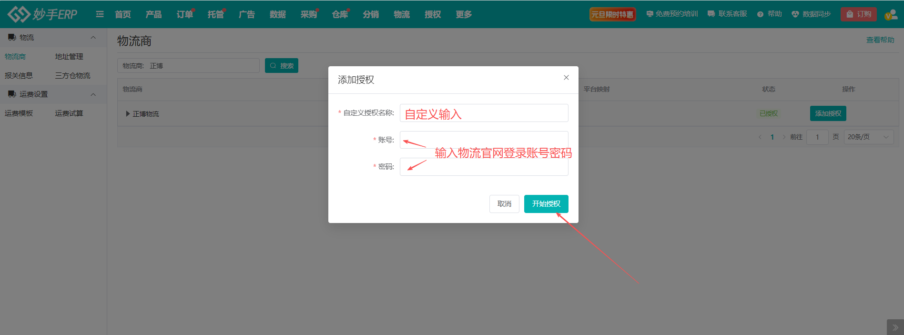Viewport: 904px width, 335px height.
Task: Open the 物流 top navigation menu
Action: click(401, 14)
